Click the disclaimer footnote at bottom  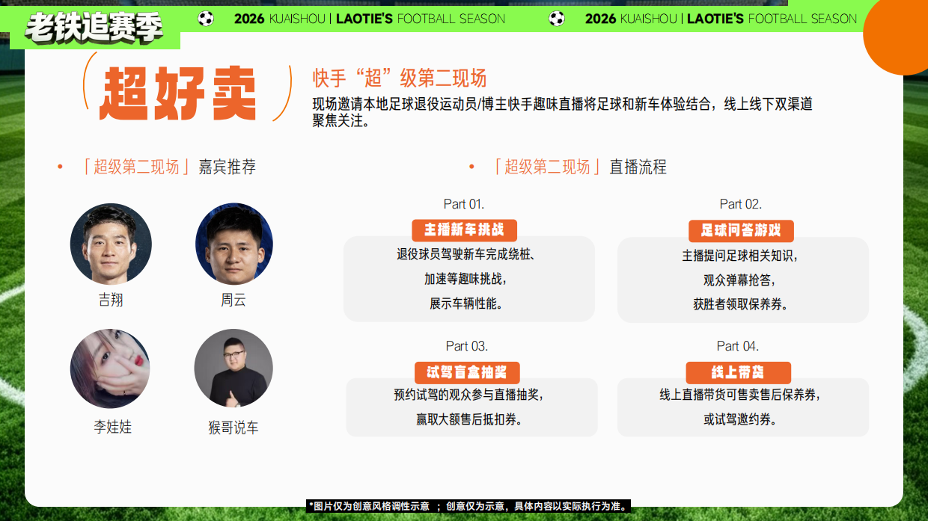coord(469,506)
